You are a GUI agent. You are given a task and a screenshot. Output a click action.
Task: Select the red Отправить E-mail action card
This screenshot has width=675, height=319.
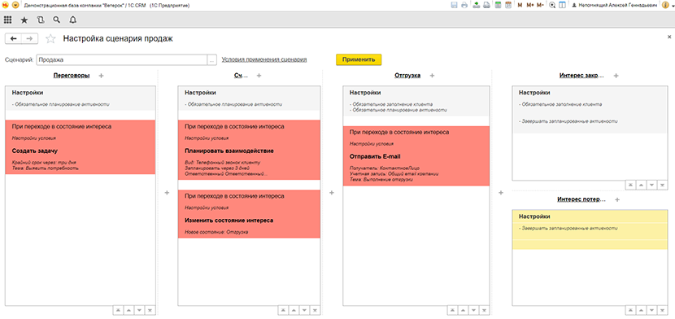[416, 156]
